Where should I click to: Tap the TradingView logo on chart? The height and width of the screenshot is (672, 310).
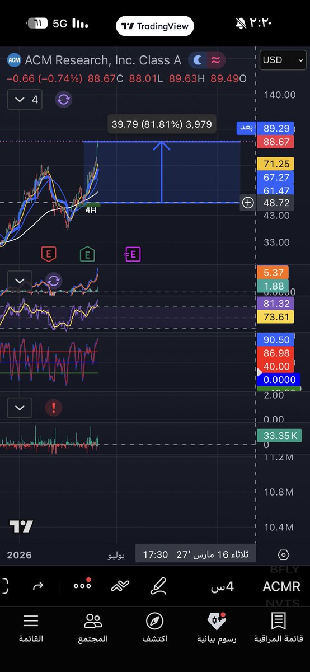[x=21, y=526]
